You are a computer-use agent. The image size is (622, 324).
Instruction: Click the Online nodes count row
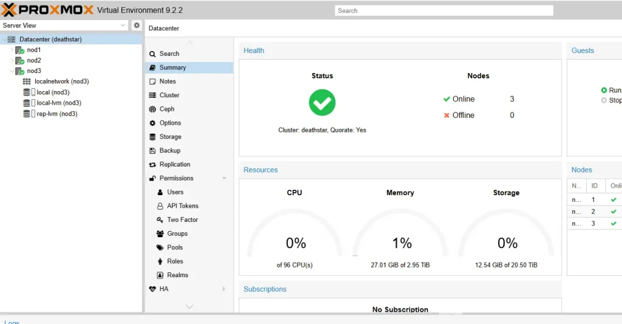coord(479,99)
